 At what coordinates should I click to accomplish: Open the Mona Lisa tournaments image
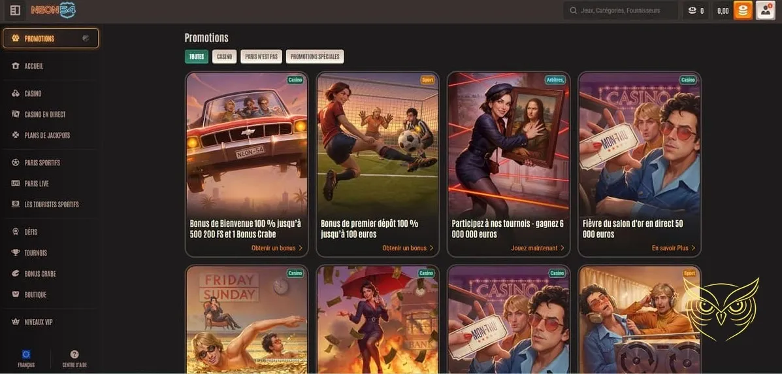(508, 144)
